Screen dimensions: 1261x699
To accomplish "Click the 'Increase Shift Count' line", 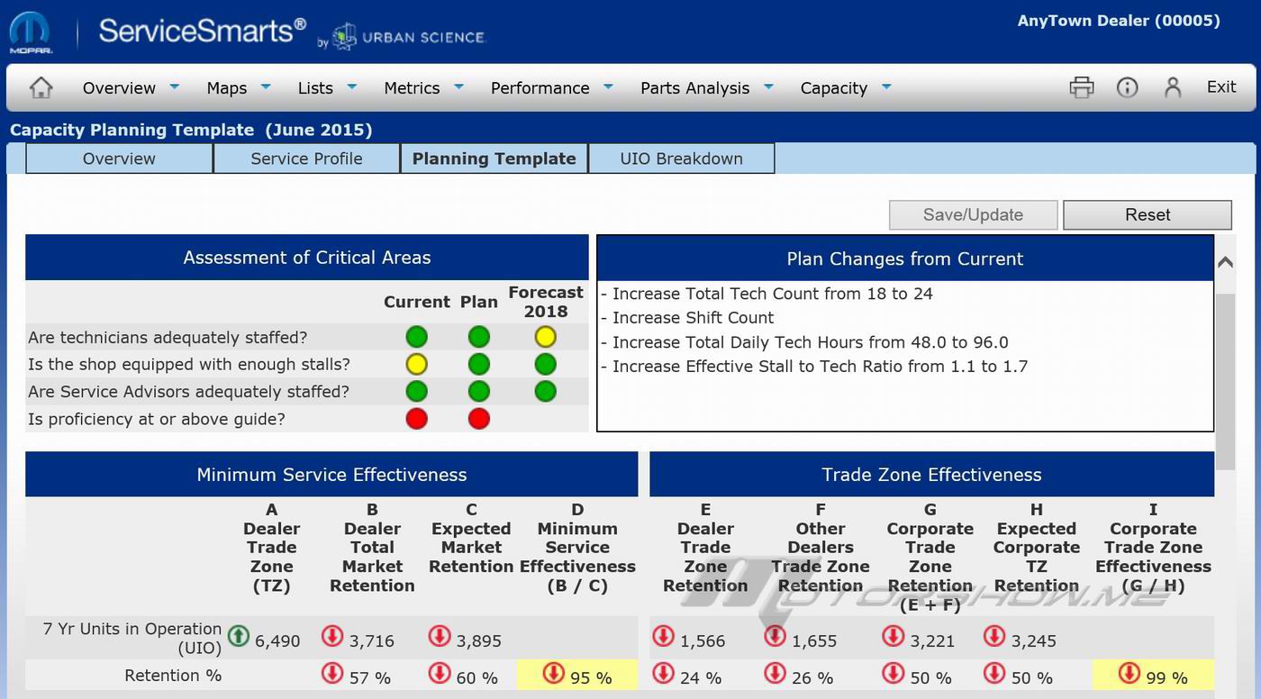I will pyautogui.click(x=687, y=318).
